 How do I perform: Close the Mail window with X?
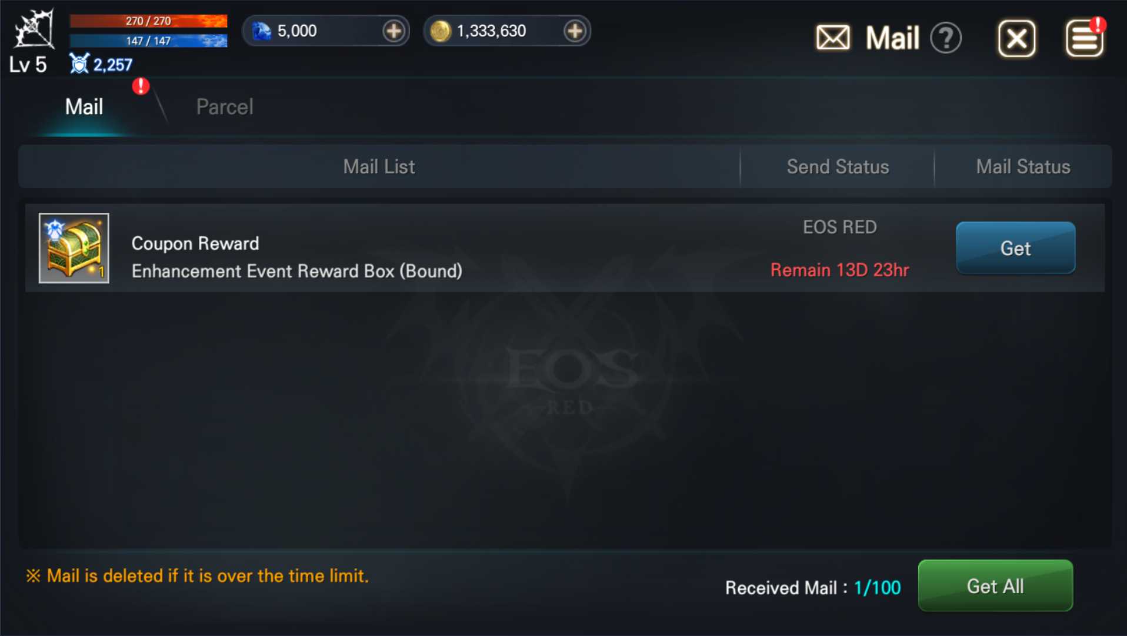coord(1016,39)
